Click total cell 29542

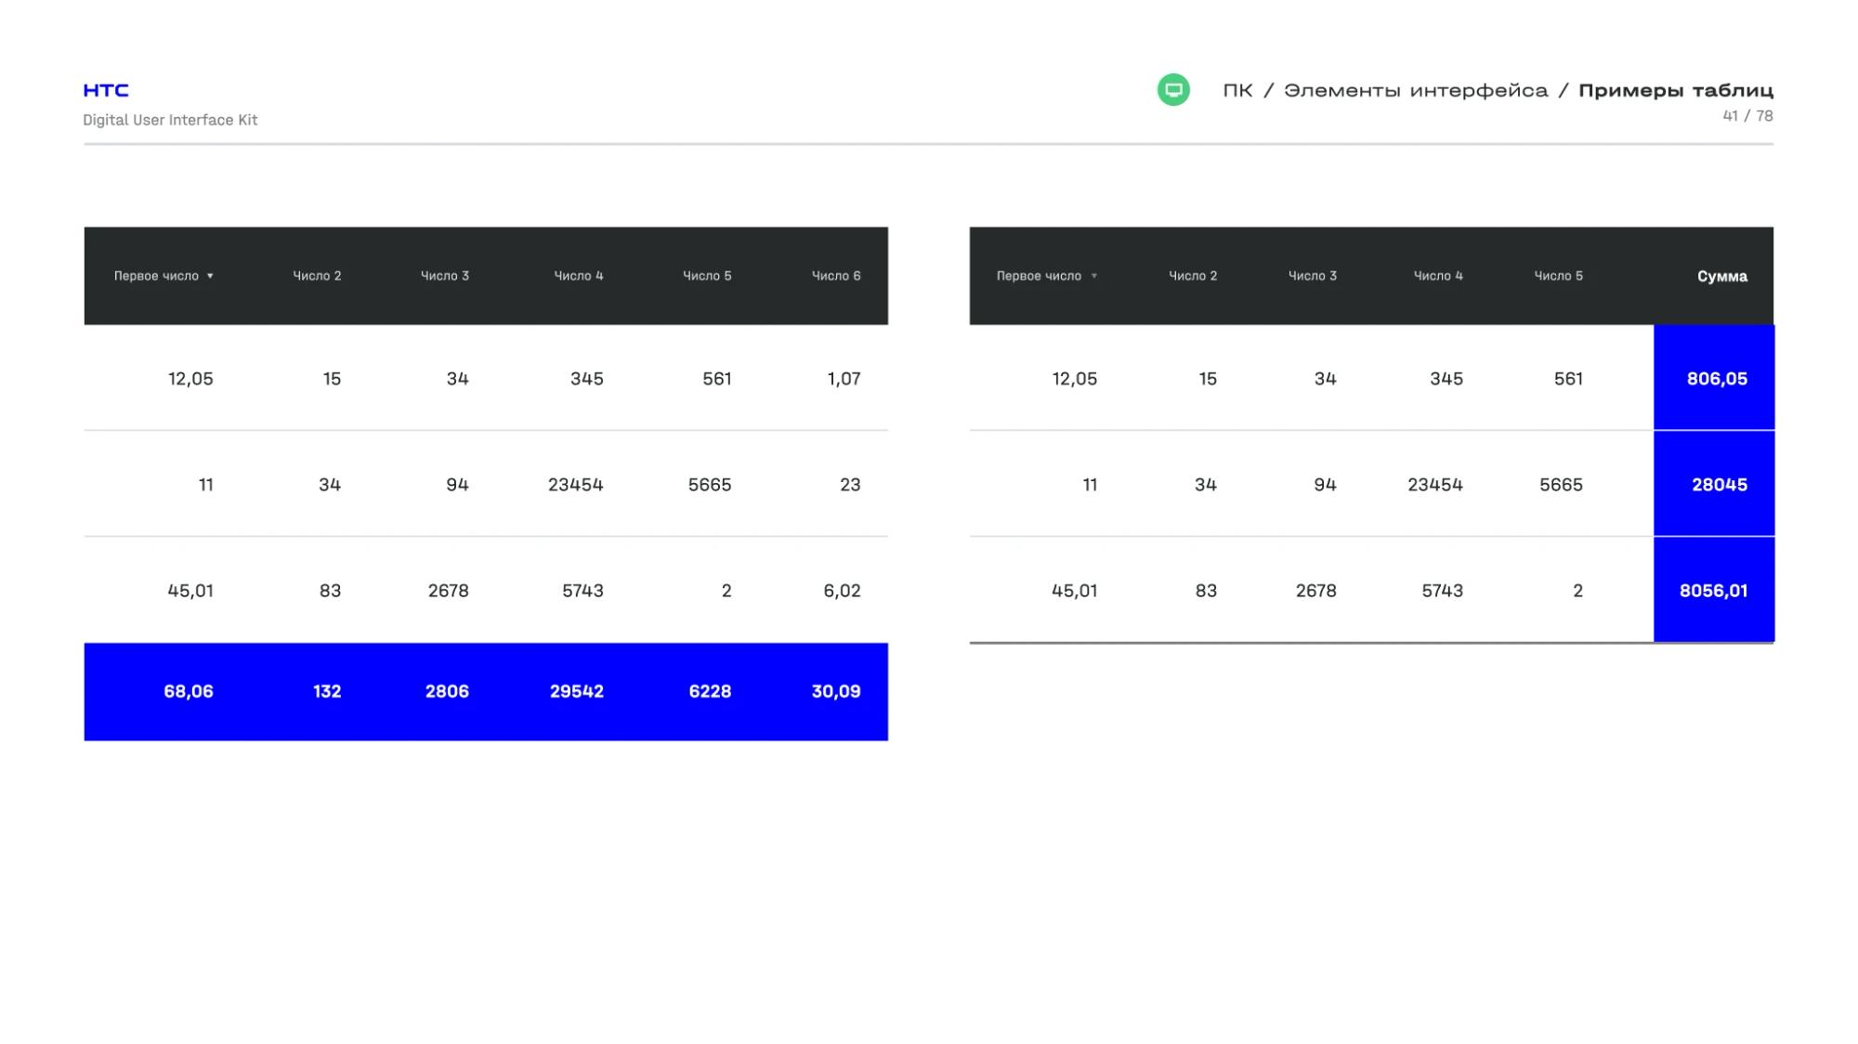(577, 691)
